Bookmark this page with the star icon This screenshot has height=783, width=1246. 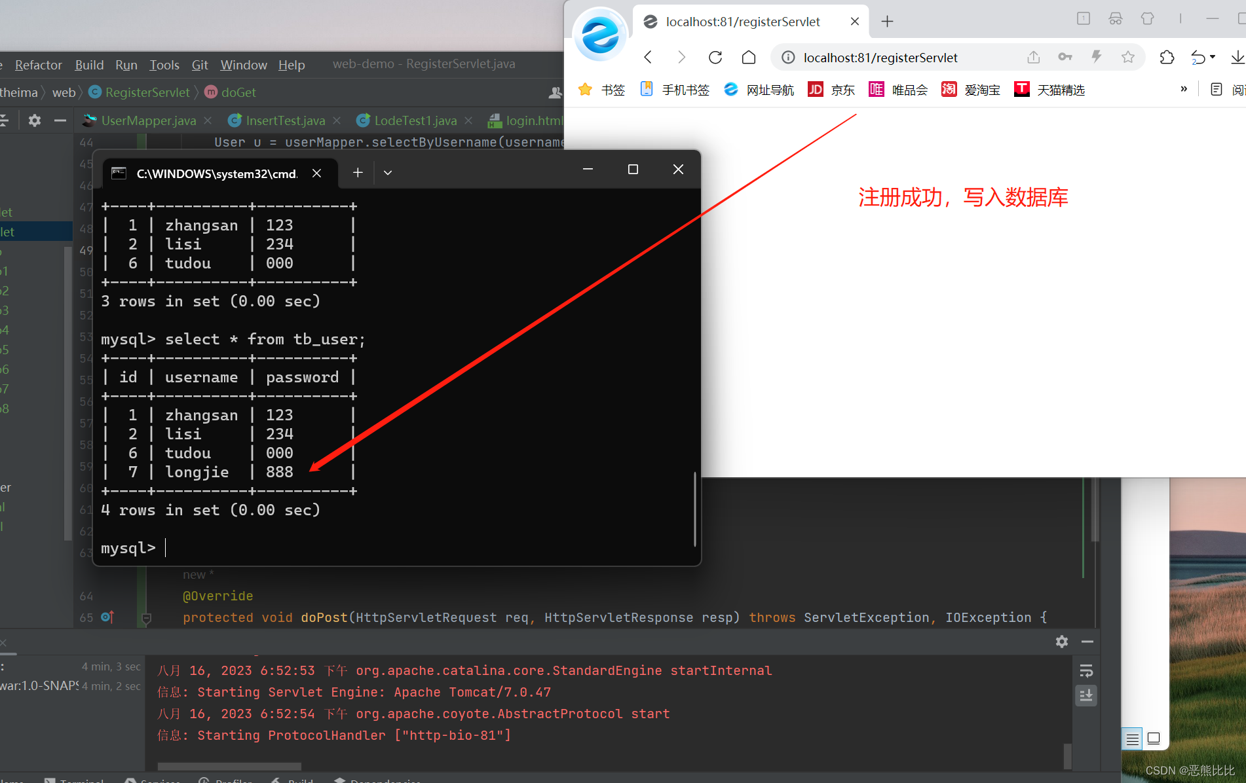pyautogui.click(x=1128, y=58)
